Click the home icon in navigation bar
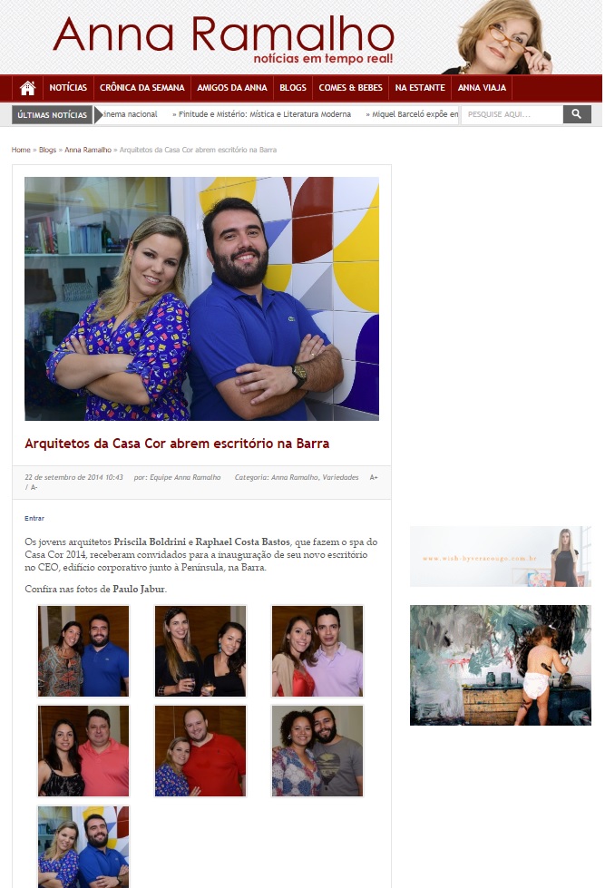605x888 pixels. tap(27, 88)
